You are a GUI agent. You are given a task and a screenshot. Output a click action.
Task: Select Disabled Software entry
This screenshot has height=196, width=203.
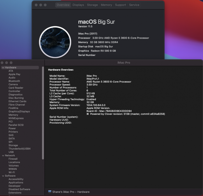point(19,189)
